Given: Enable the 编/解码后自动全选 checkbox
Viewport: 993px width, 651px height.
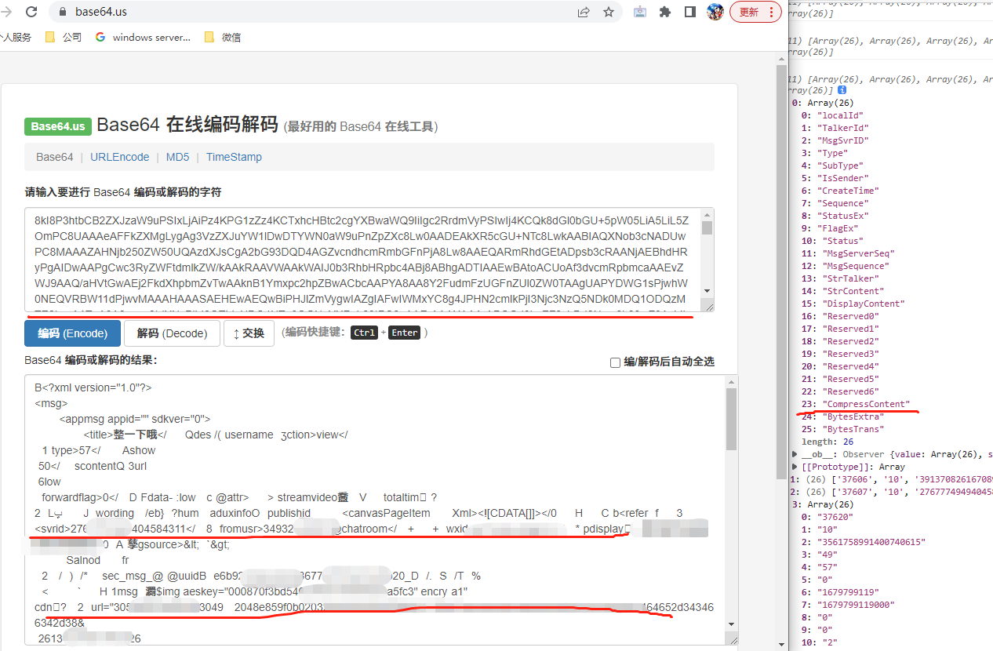Looking at the screenshot, I should click(x=616, y=362).
